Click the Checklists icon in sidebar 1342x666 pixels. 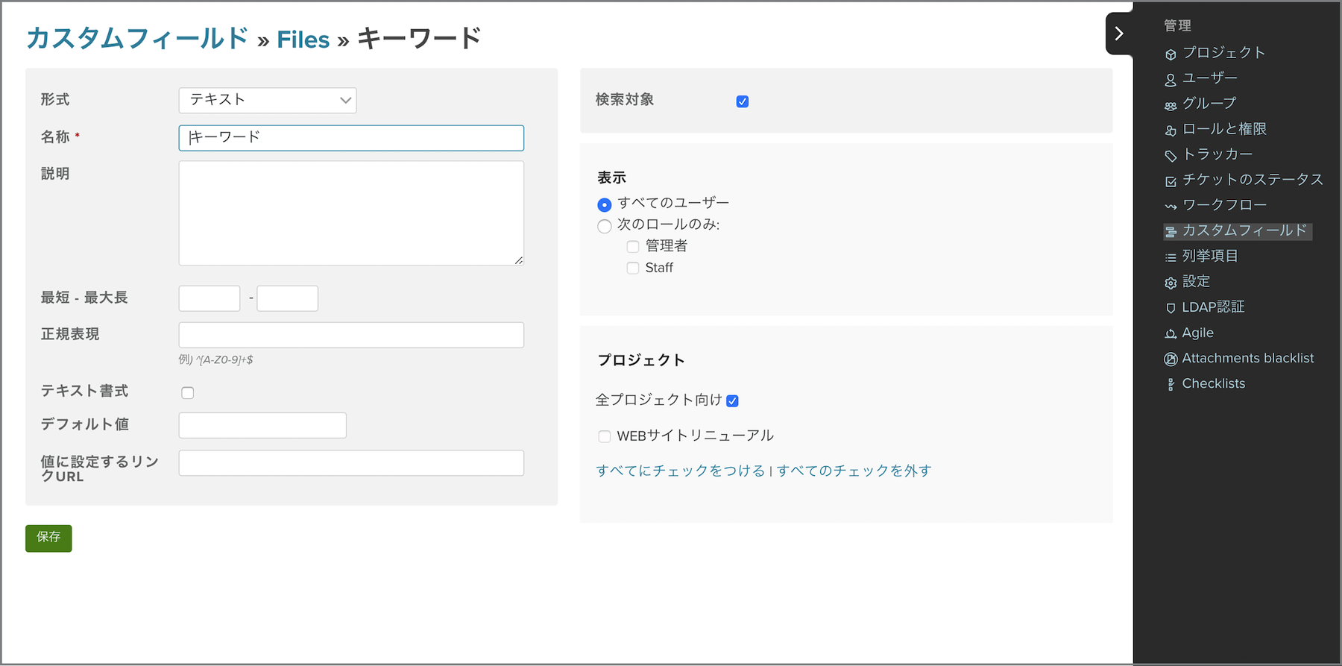[x=1171, y=384]
